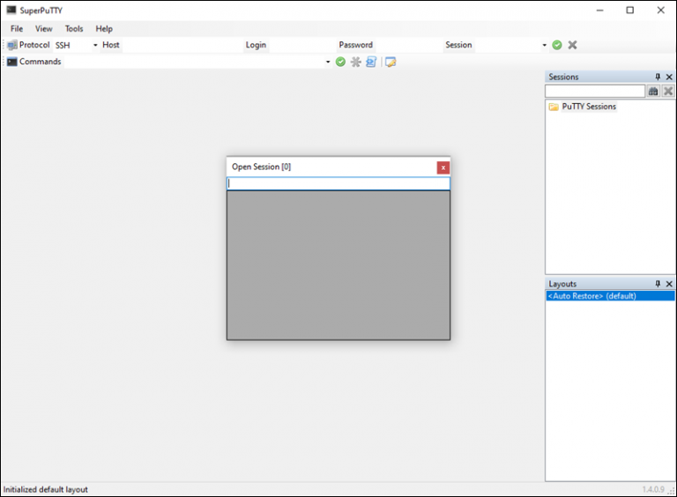Click the Host input field
677x497 pixels.
(x=181, y=45)
